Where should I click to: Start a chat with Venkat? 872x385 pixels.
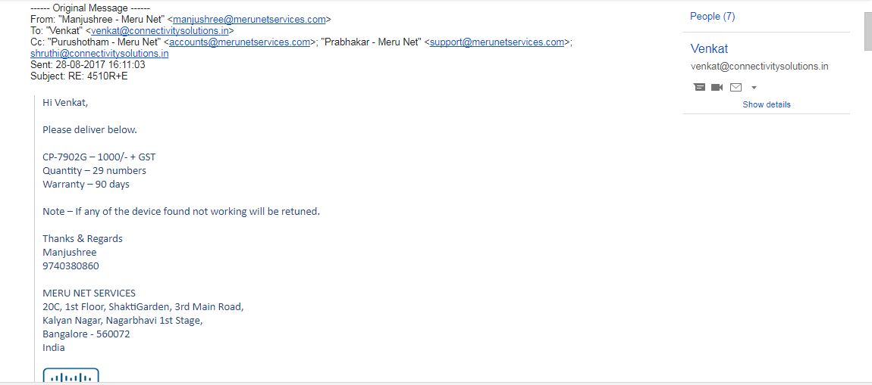tap(699, 88)
